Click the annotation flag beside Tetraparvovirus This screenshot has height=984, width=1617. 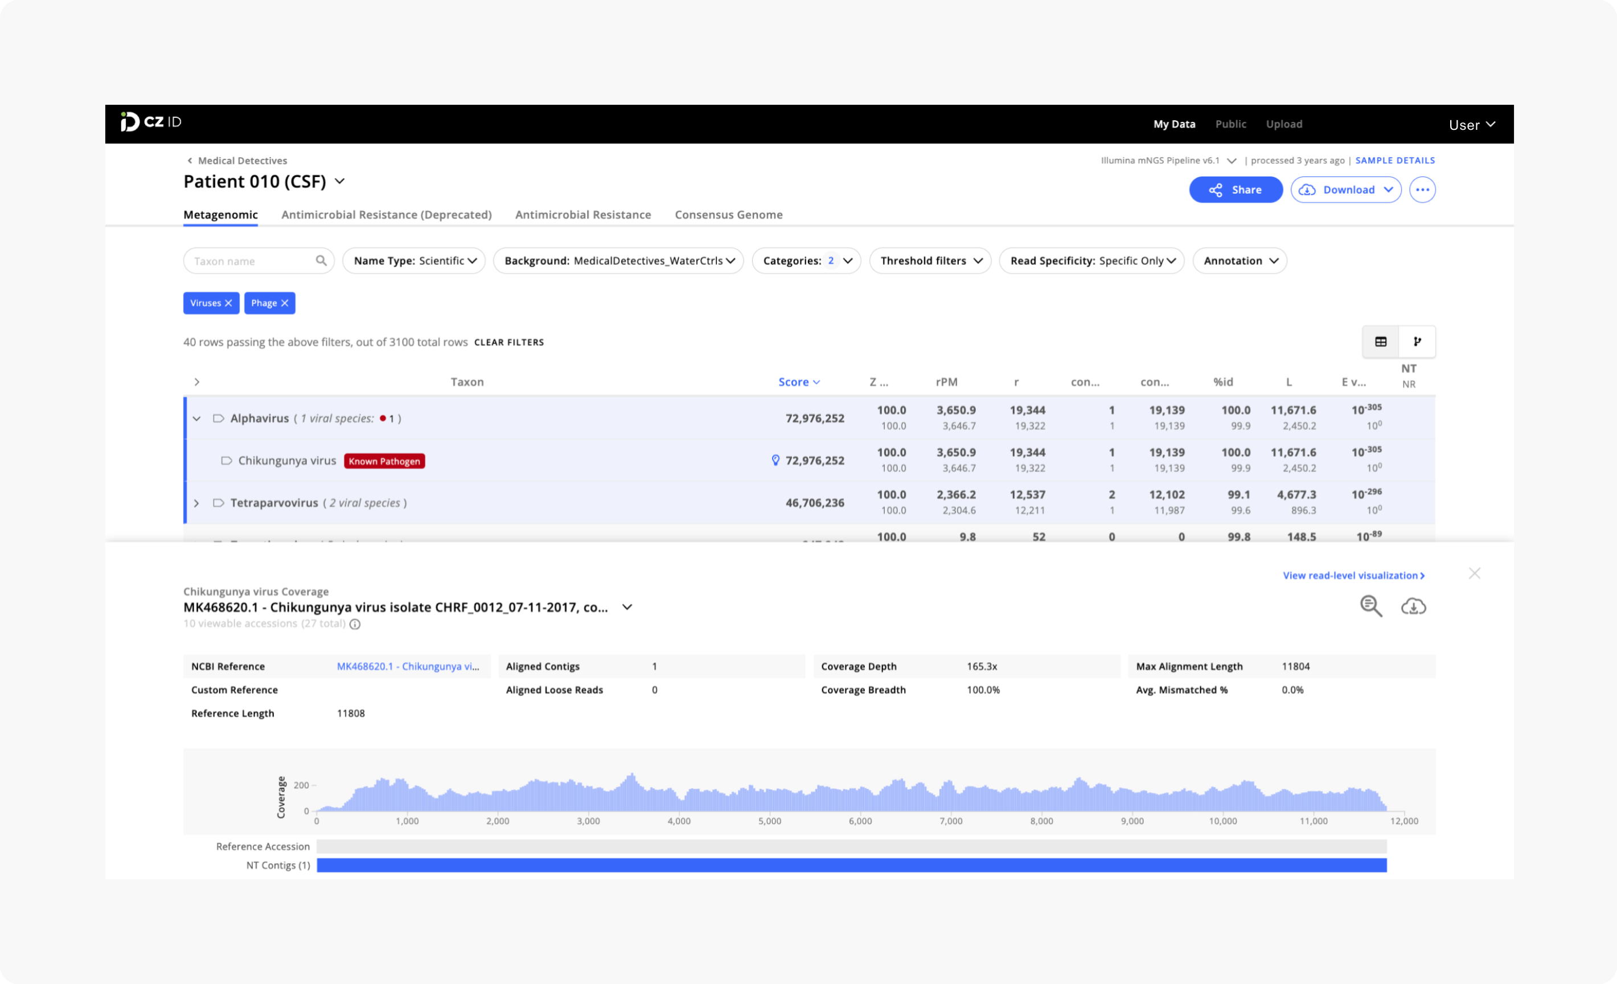[x=219, y=503]
